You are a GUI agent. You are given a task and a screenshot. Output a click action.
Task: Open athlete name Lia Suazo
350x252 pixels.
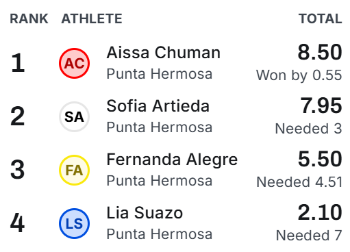(x=145, y=213)
